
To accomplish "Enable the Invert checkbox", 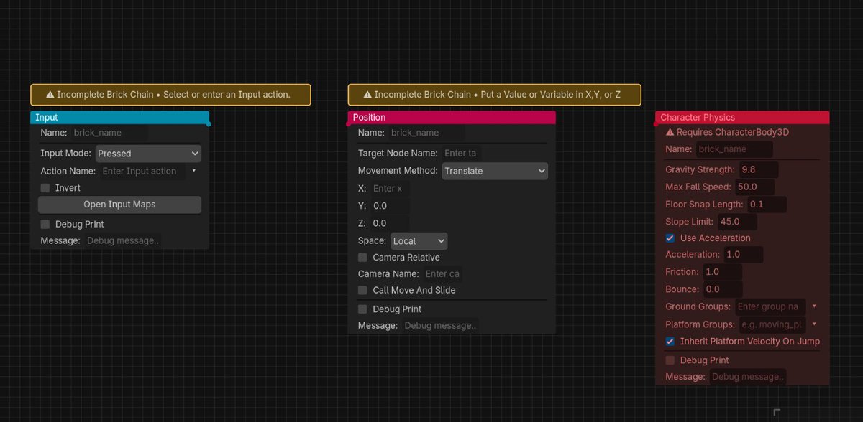I will 45,188.
